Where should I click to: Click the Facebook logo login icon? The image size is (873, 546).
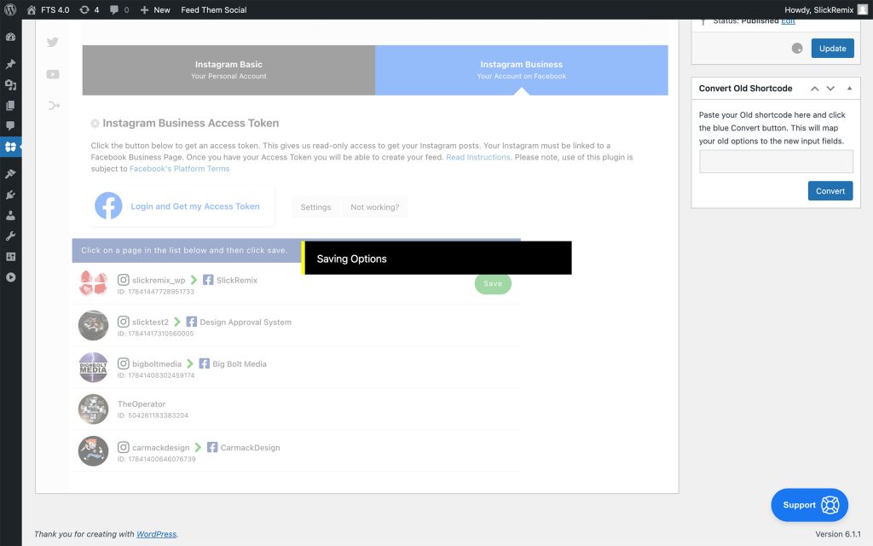108,206
